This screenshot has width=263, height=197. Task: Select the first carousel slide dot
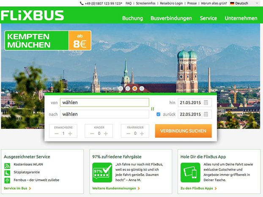[x=121, y=88]
